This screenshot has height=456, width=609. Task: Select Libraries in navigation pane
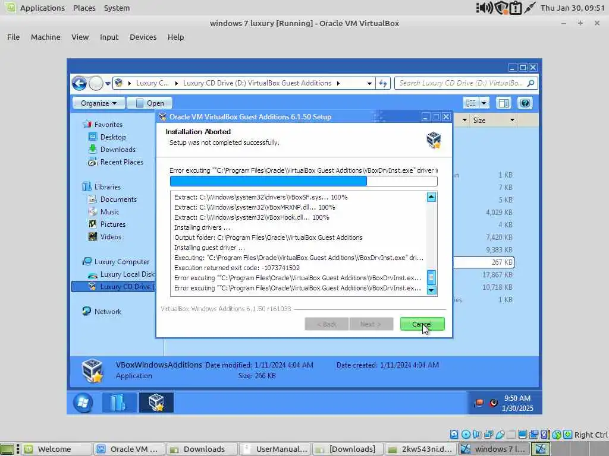point(108,187)
